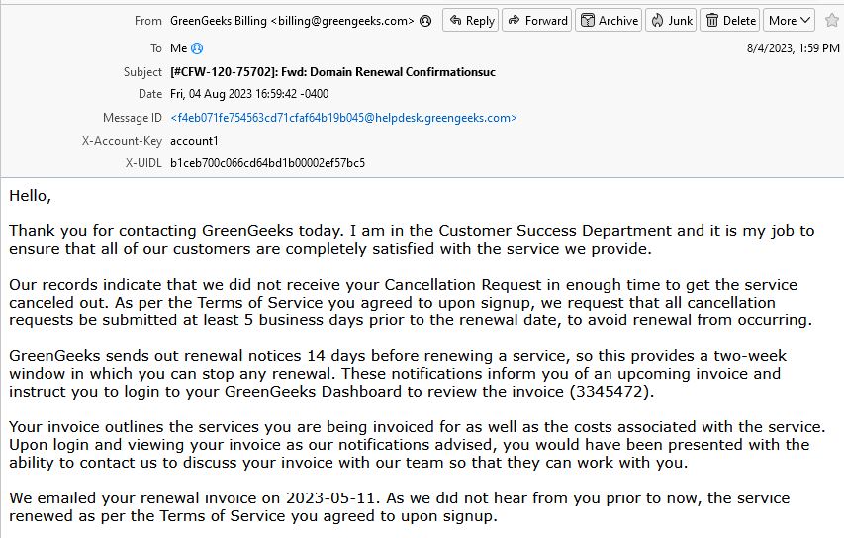844x538 pixels.
Task: Click the More chevron arrow
Action: point(805,21)
